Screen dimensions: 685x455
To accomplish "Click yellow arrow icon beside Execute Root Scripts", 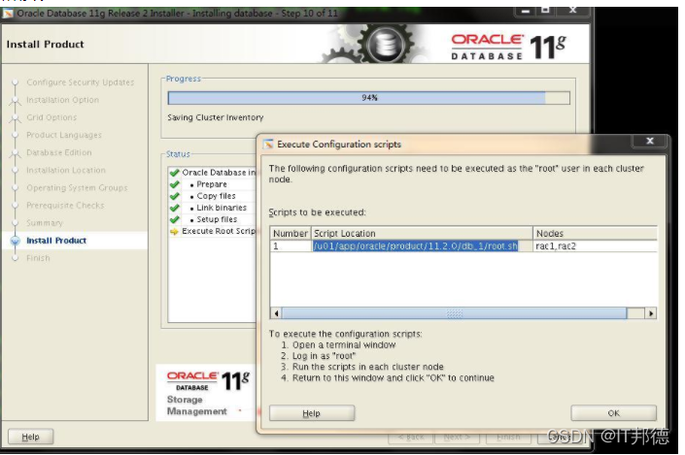I will tap(174, 231).
